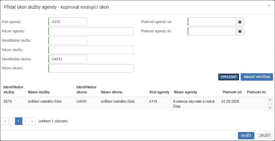Screen dimensions: 275x141
Task: Open calendar picker for Platnost agendy od
Action: tap(240, 22)
